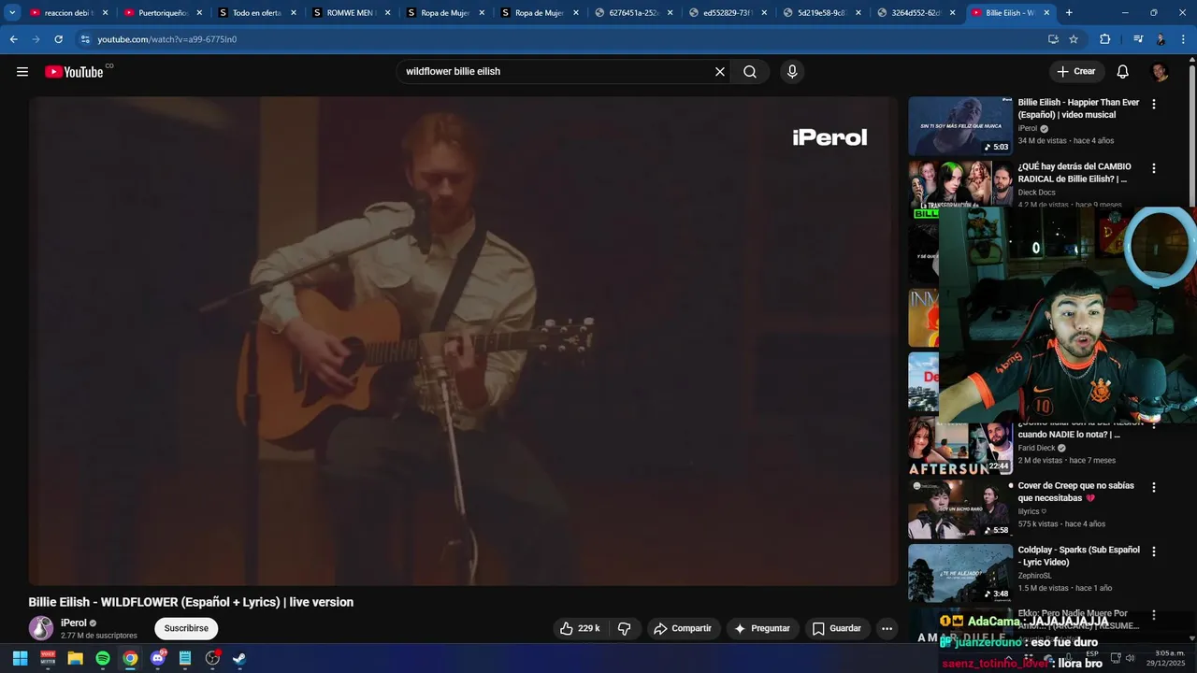1197x673 pixels.
Task: Open the Windows Start menu
Action: 21,658
